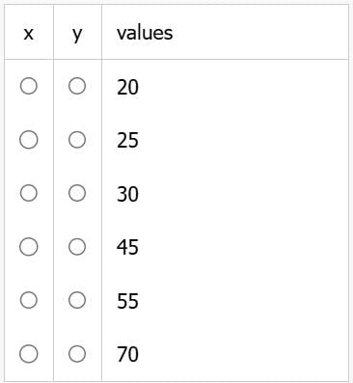The height and width of the screenshot is (383, 353).
Task: Select the x radio button for 20
Action: (x=29, y=86)
